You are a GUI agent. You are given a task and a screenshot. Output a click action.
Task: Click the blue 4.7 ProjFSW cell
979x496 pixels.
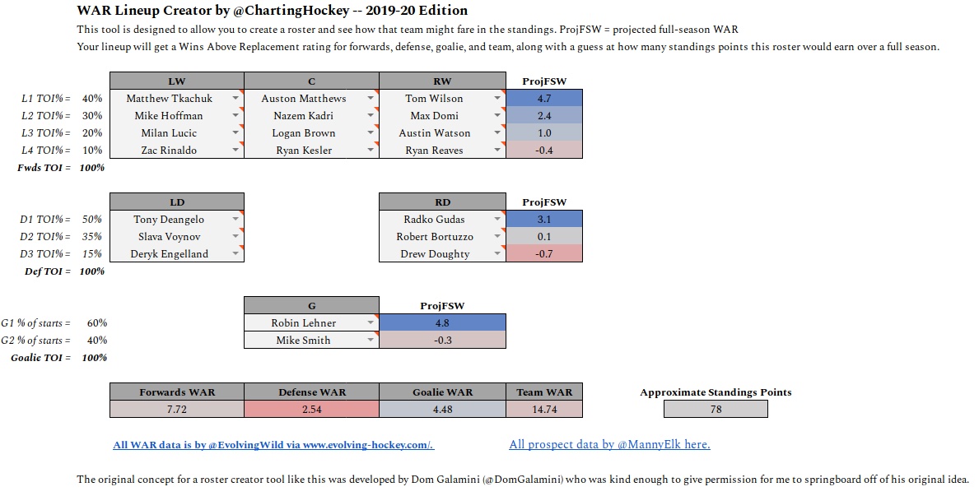[544, 98]
